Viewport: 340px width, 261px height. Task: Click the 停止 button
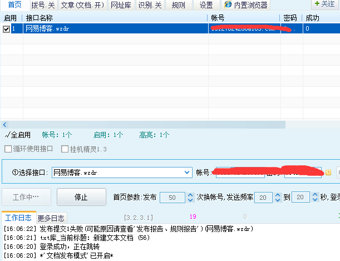click(x=82, y=197)
